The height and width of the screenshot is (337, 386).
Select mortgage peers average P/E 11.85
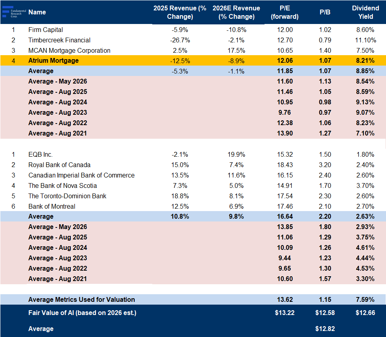pyautogui.click(x=285, y=71)
